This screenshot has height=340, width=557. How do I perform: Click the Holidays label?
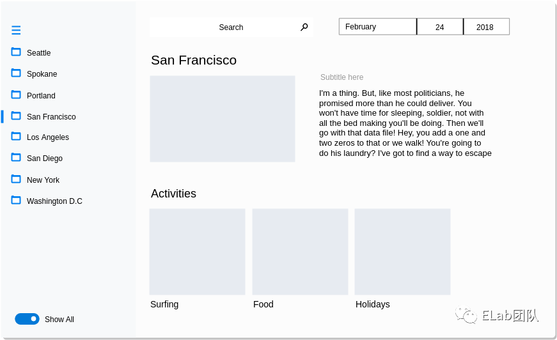373,304
